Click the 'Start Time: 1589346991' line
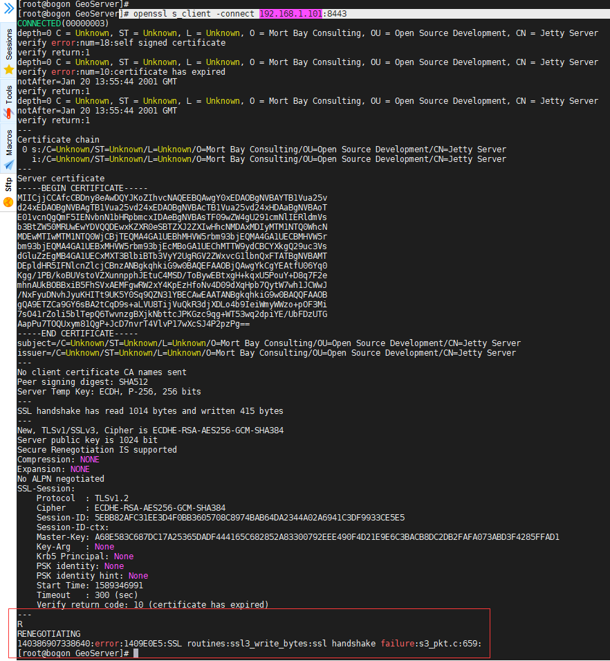 90,586
